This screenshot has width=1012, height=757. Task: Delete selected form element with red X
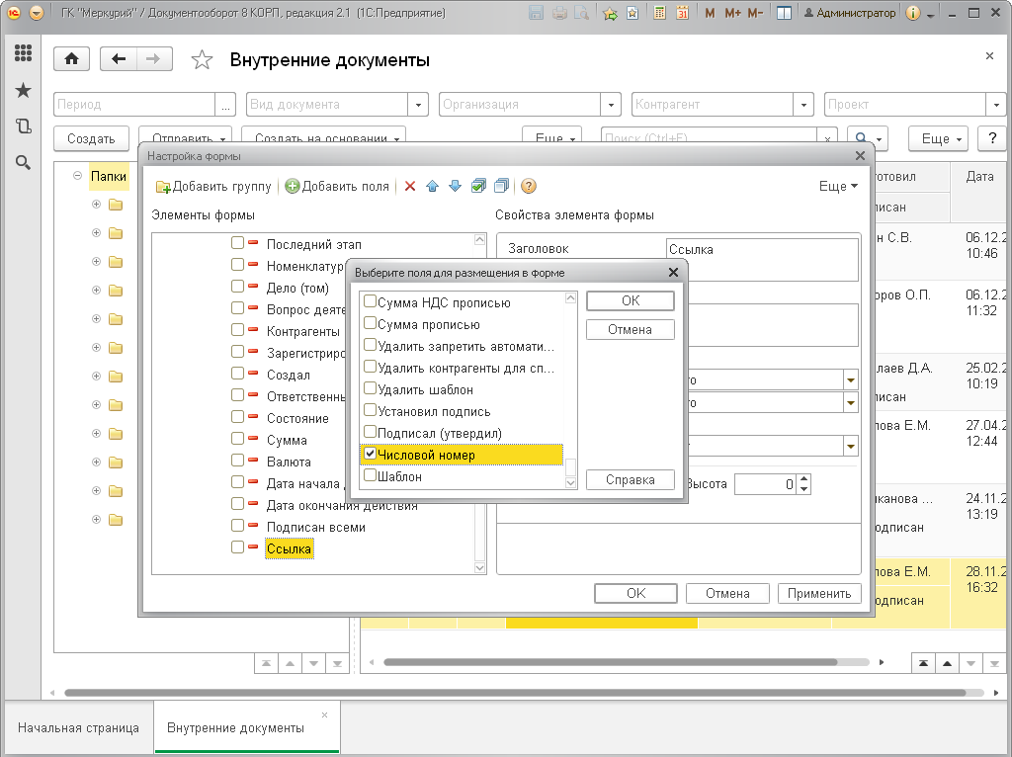pyautogui.click(x=410, y=187)
